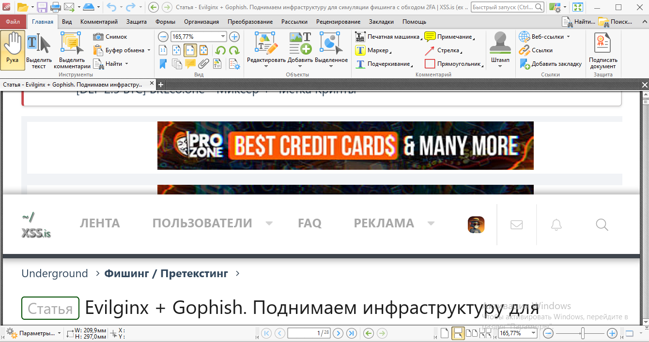Click the ribbon zoom in plus button
Image resolution: width=649 pixels, height=342 pixels.
click(x=234, y=37)
